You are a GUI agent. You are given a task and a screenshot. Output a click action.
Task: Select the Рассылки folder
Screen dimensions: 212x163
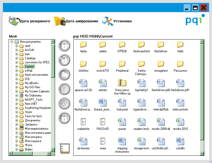[x=180, y=67]
